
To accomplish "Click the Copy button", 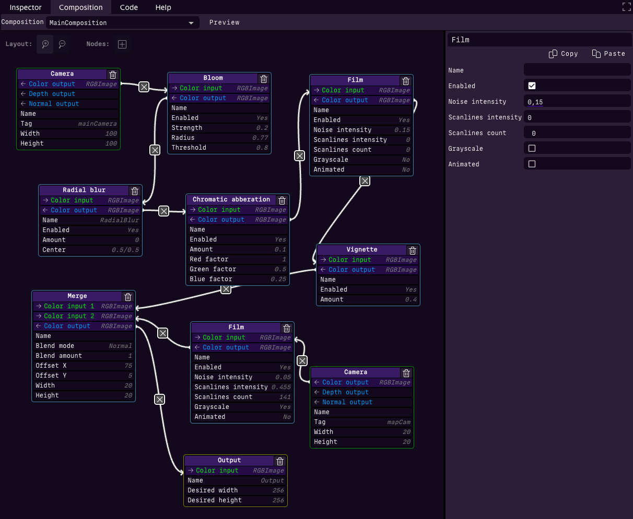I will coord(564,54).
